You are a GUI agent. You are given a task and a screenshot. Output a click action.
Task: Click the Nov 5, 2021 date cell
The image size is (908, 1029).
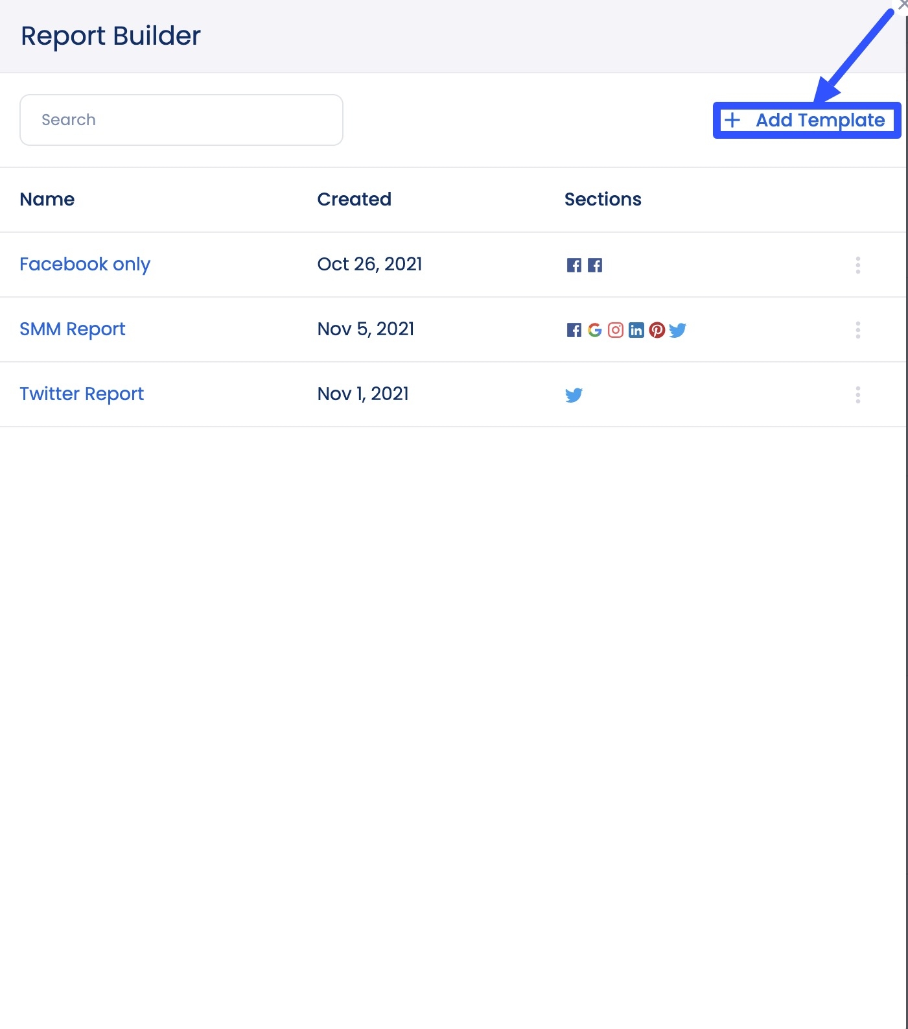click(x=366, y=329)
